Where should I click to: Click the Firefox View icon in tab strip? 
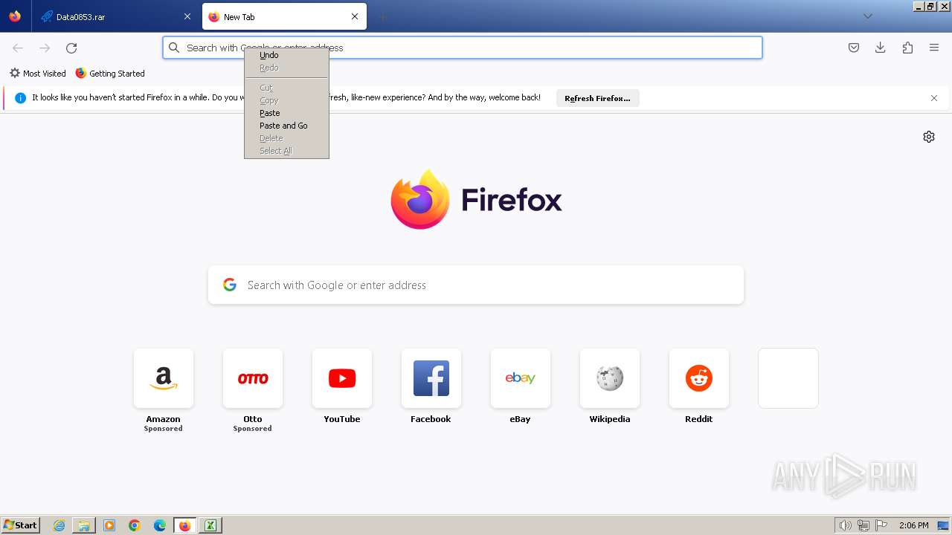15,16
